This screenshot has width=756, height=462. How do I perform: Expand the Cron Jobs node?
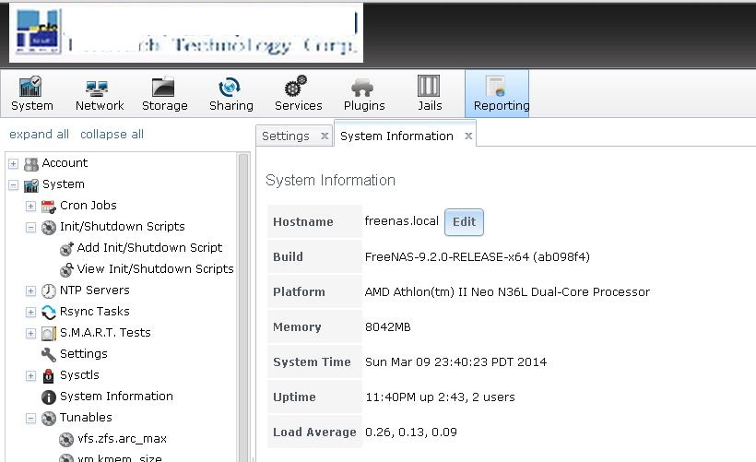[30, 207]
